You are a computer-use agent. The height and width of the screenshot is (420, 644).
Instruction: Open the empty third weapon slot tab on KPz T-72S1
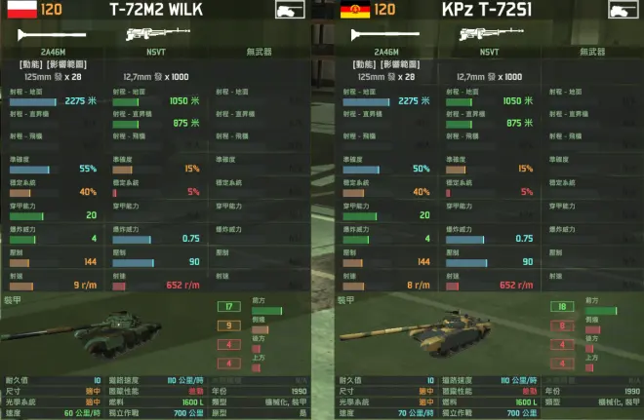tap(592, 52)
